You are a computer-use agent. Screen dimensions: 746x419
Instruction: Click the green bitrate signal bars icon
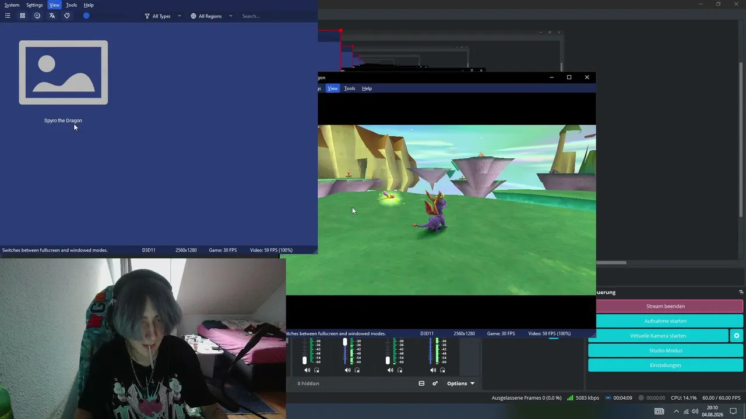tap(570, 398)
